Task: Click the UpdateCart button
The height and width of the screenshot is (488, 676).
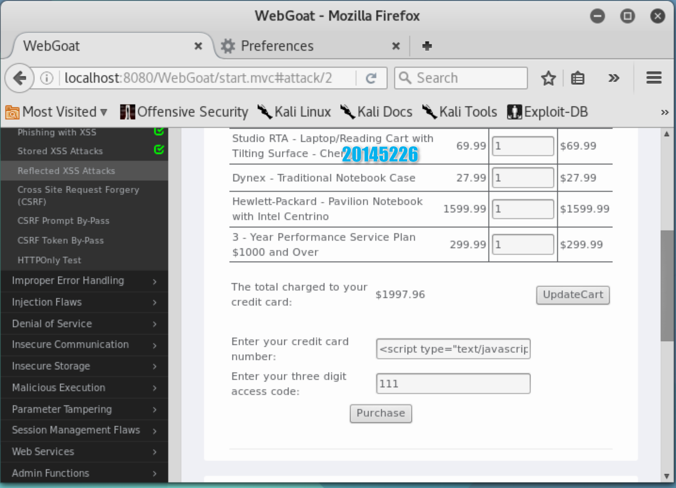Action: tap(573, 295)
